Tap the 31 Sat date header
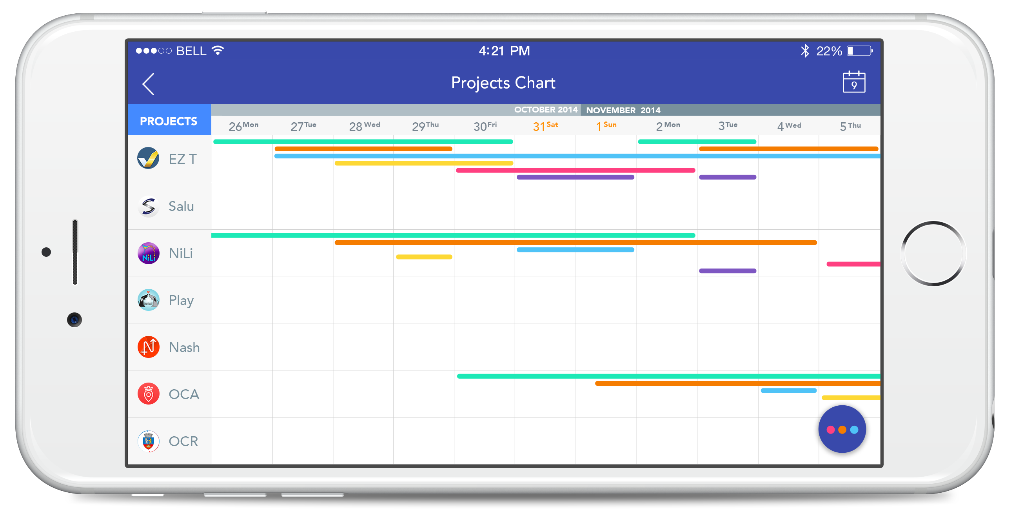The width and height of the screenshot is (1013, 519). [545, 126]
